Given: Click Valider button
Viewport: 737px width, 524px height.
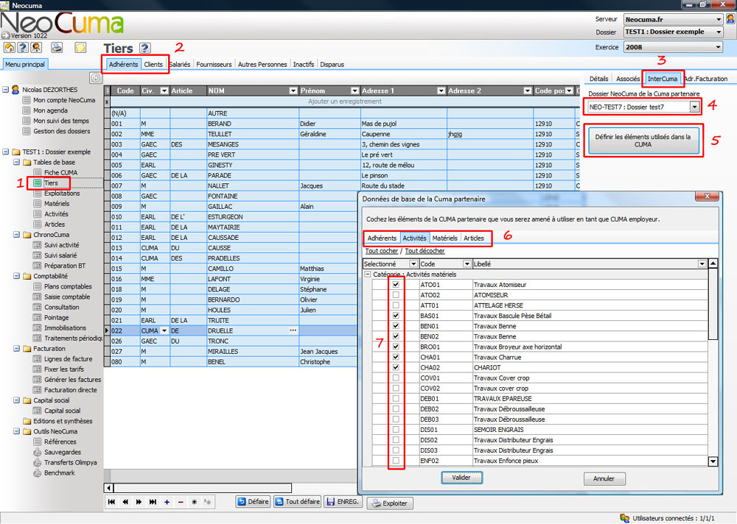Looking at the screenshot, I should (461, 478).
